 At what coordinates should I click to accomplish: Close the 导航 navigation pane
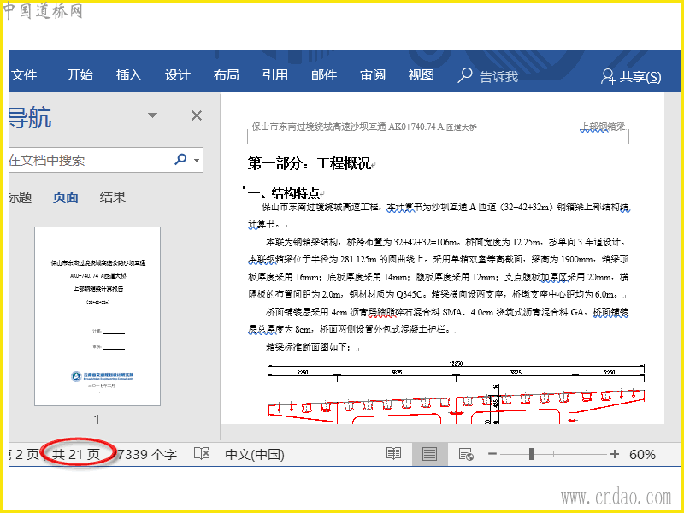(197, 115)
